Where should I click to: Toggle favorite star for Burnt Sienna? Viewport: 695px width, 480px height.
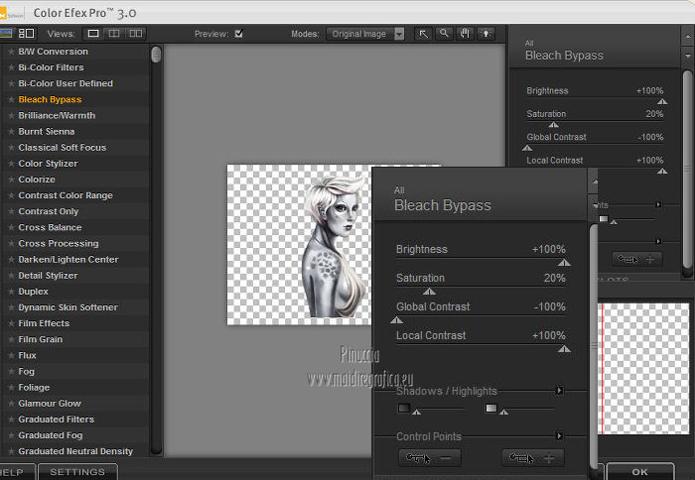pyautogui.click(x=11, y=132)
